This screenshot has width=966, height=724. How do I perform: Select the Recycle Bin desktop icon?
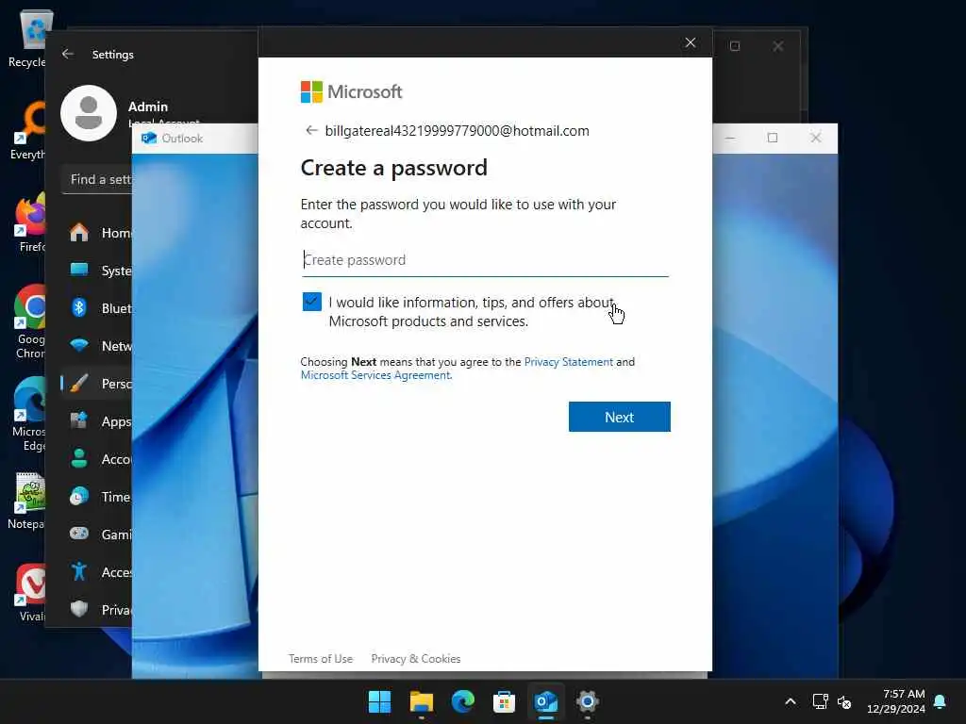click(27, 39)
